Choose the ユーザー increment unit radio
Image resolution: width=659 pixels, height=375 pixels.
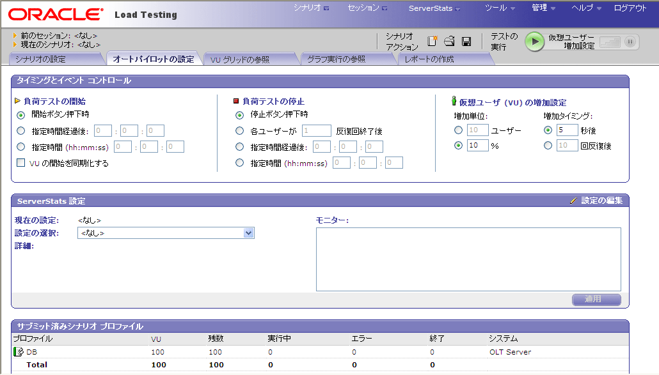point(458,130)
